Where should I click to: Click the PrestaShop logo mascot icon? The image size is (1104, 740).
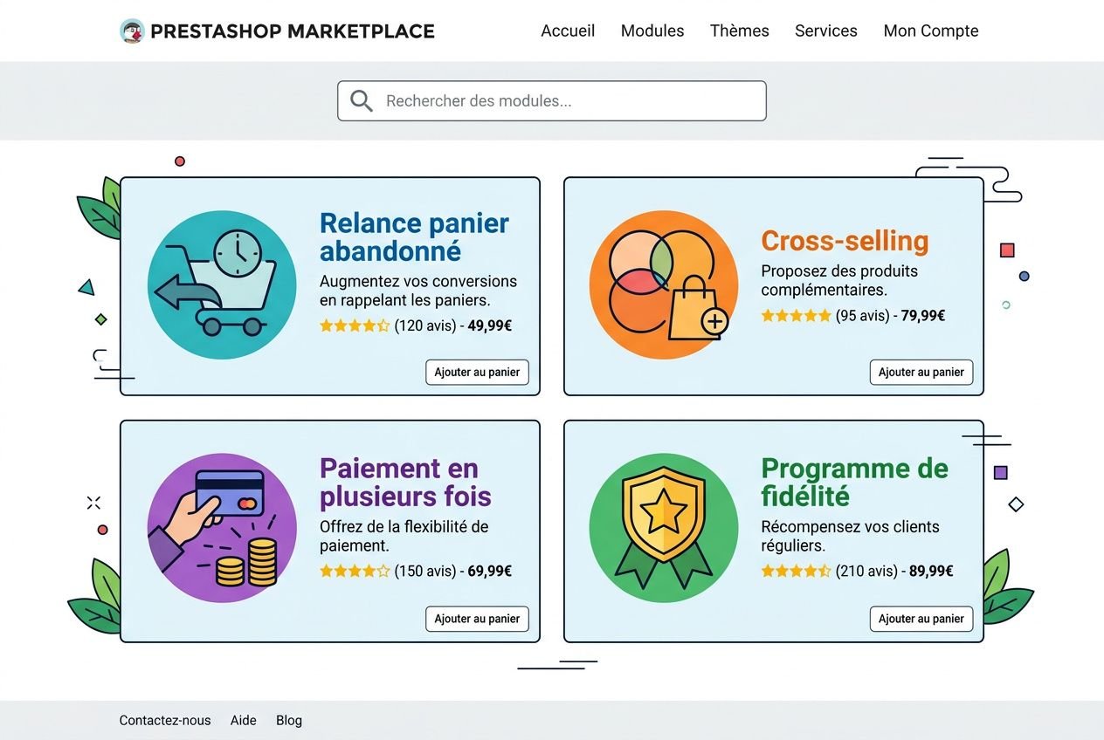pos(132,31)
